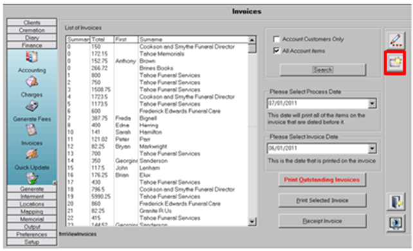
Task: Select the invoice with total 1508.75
Action: coord(157,90)
